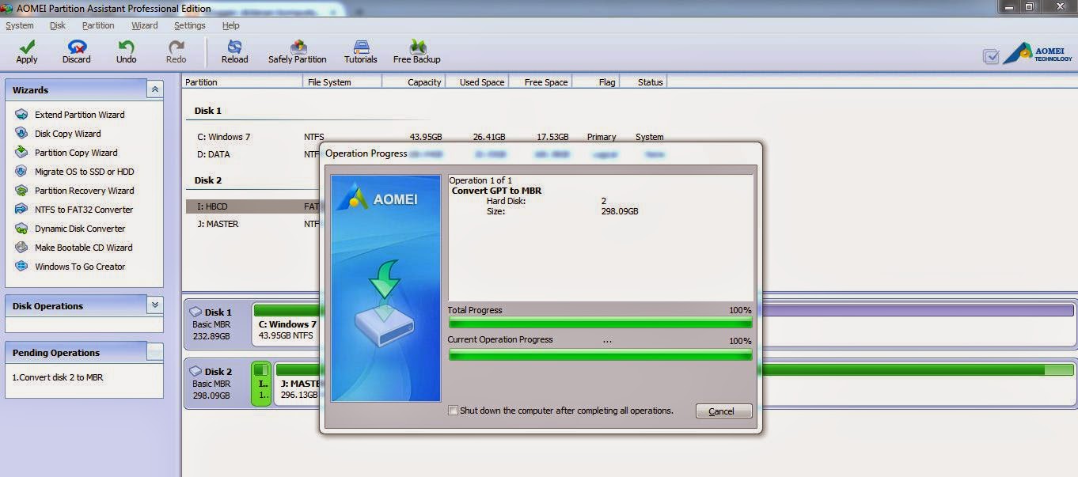This screenshot has width=1078, height=477.
Task: Click the Migrate OS to SSD icon
Action: [x=21, y=172]
